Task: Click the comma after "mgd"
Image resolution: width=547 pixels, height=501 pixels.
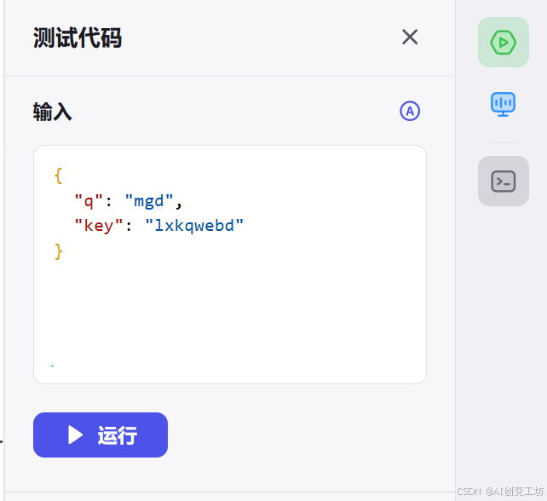Action: [x=179, y=205]
